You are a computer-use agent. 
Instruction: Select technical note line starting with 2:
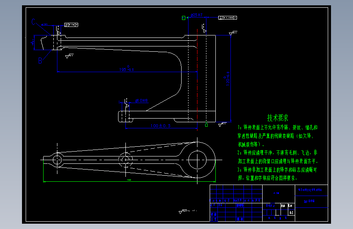click(x=277, y=153)
